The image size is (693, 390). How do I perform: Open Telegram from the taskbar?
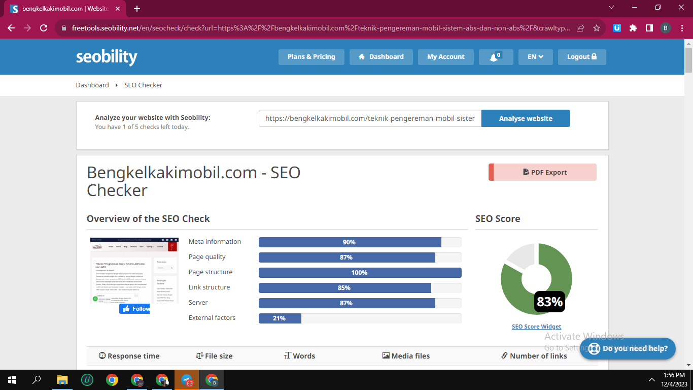coord(187,380)
